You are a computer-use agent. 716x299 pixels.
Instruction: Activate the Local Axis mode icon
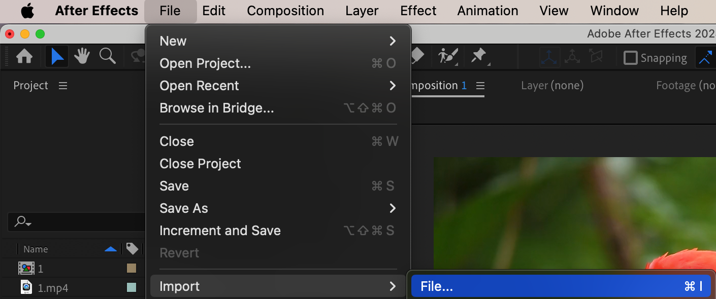tap(549, 57)
